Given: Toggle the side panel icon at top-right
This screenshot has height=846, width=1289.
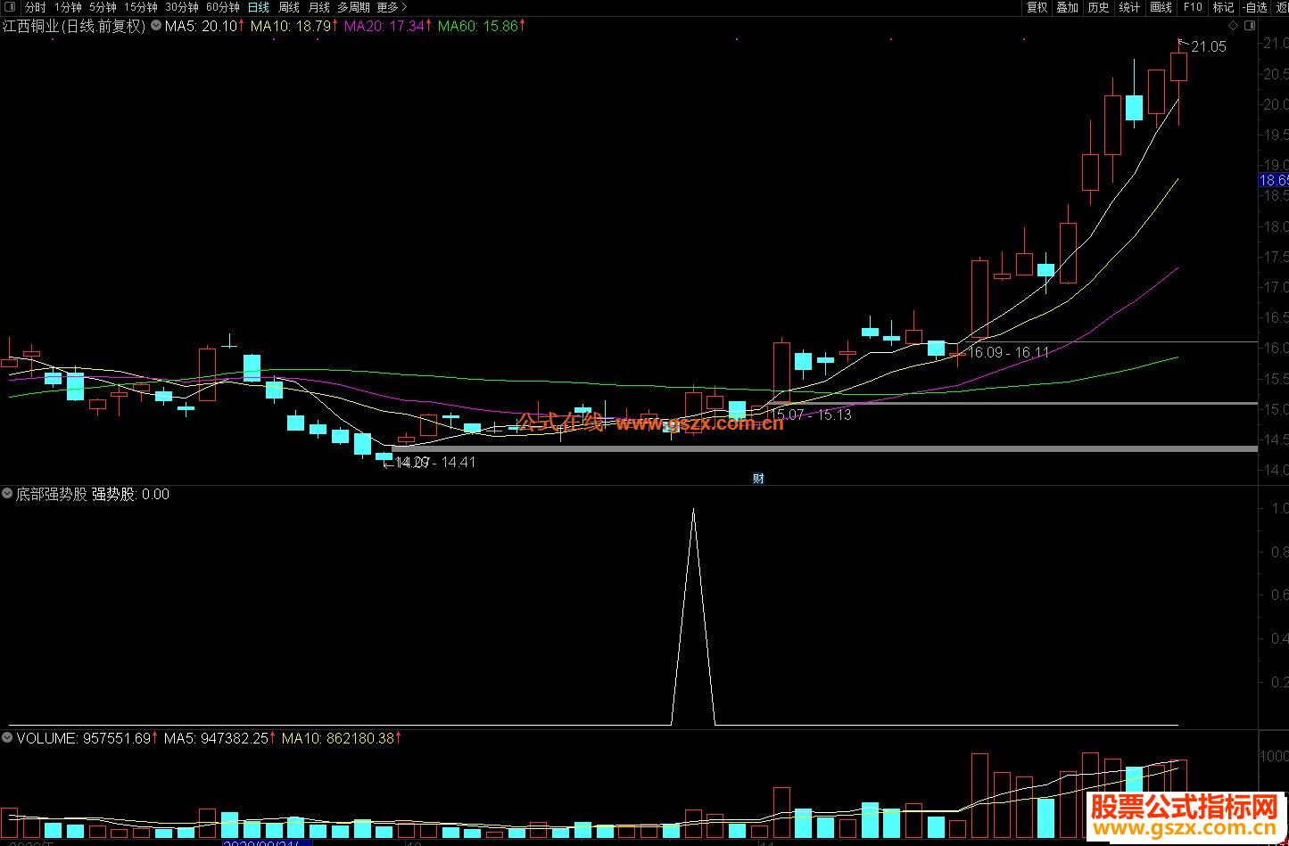Looking at the screenshot, I should click(1251, 25).
